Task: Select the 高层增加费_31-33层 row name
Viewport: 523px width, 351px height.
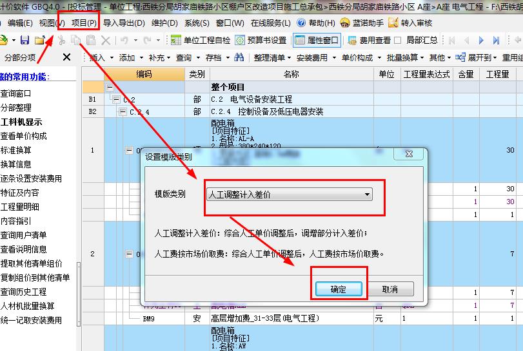Action: (265, 318)
